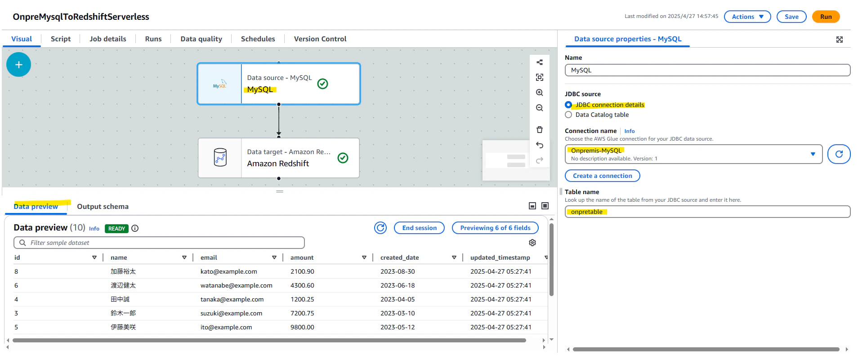Click the Redshift database icon on target node
858x359 pixels.
tap(220, 158)
